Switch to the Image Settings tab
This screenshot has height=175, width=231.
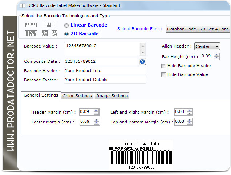112,96
